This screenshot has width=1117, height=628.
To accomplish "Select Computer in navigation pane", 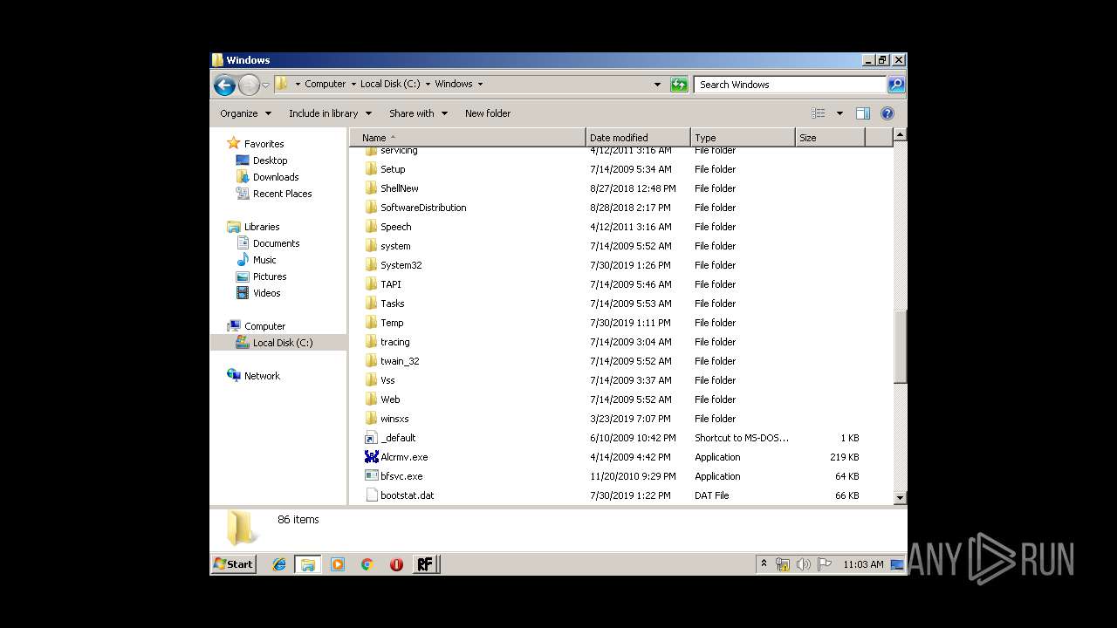I will [264, 326].
